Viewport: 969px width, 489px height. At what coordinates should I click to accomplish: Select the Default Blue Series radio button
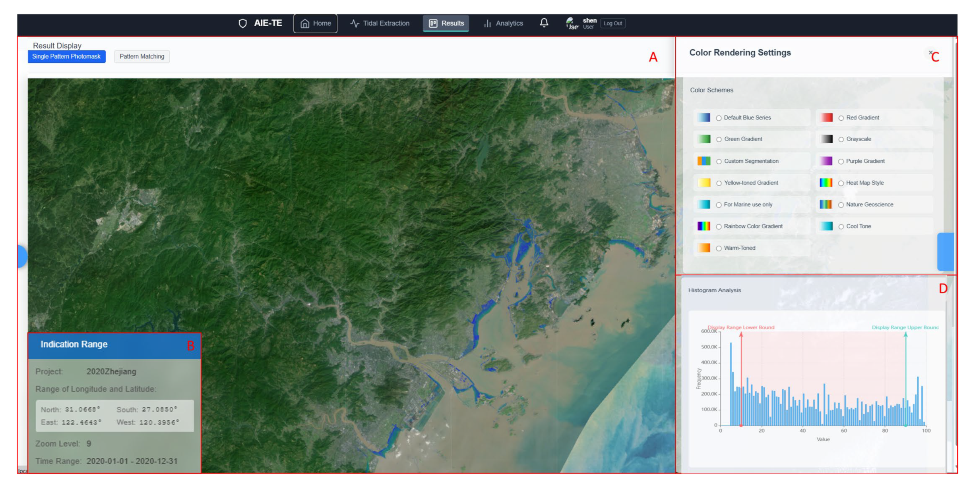coord(718,118)
